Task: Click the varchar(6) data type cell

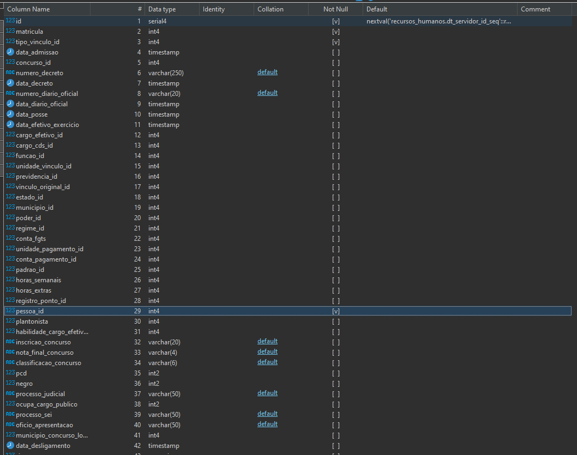Action: tap(163, 363)
